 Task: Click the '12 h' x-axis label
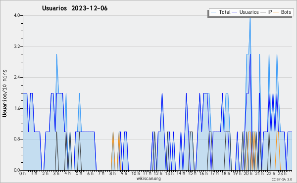pyautogui.click(x=158, y=174)
